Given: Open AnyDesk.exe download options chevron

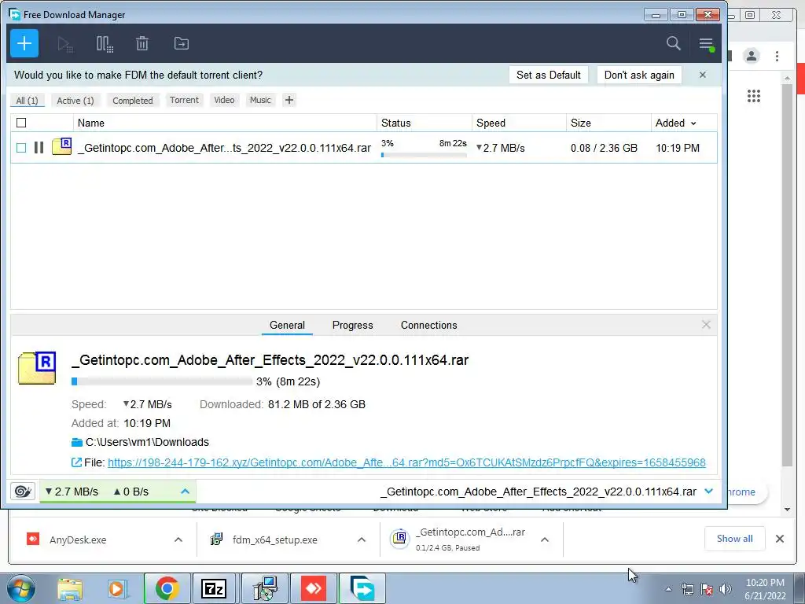Looking at the screenshot, I should coord(178,540).
